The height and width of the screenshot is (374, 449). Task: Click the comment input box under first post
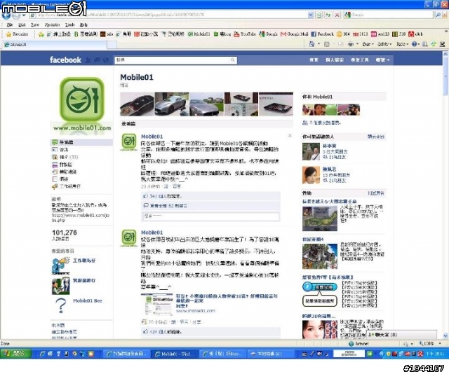(211, 216)
